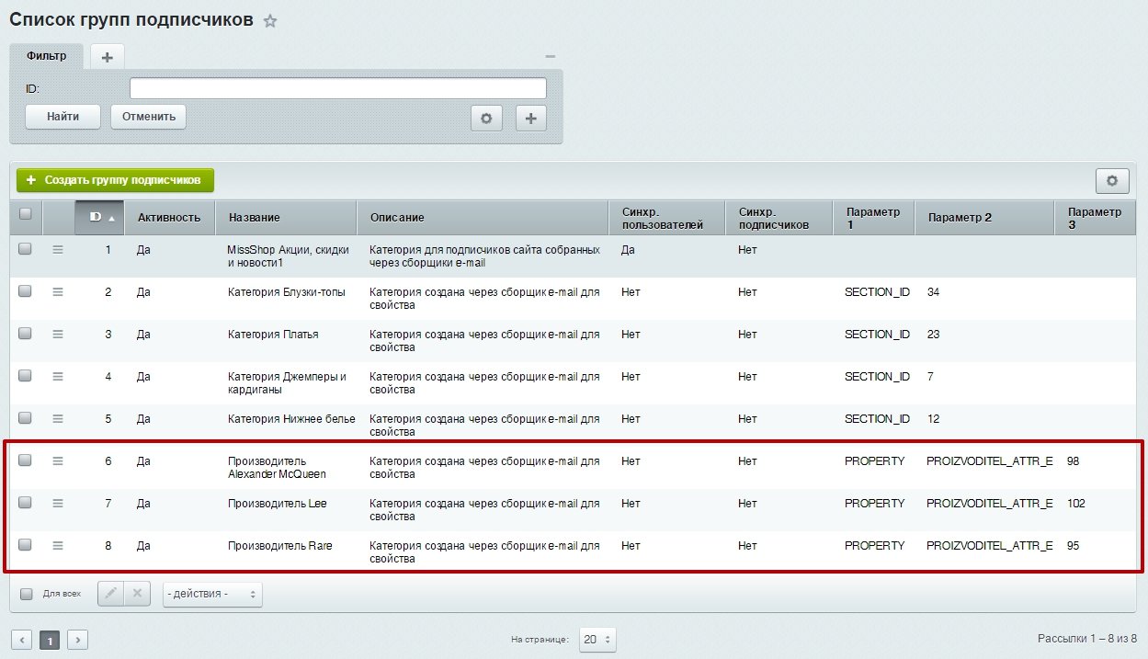The height and width of the screenshot is (659, 1148).
Task: Click the 'MissShop Акции, скидки и новости1' name
Action: (287, 256)
